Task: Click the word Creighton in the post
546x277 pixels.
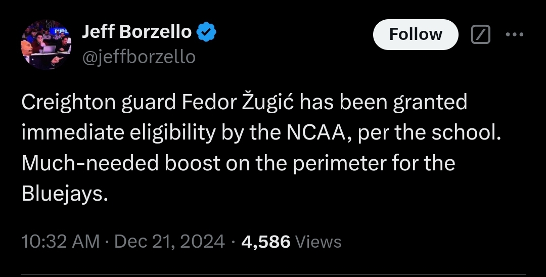Action: pos(68,103)
